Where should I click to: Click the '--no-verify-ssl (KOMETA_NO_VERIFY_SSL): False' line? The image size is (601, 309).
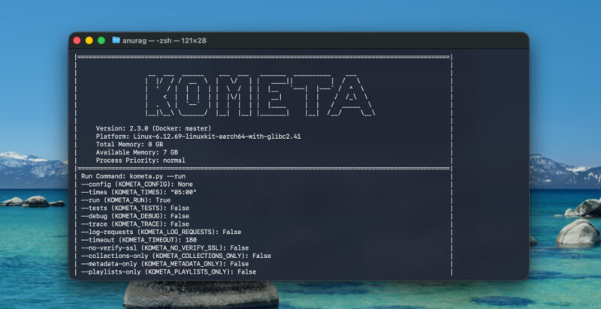pyautogui.click(x=165, y=248)
